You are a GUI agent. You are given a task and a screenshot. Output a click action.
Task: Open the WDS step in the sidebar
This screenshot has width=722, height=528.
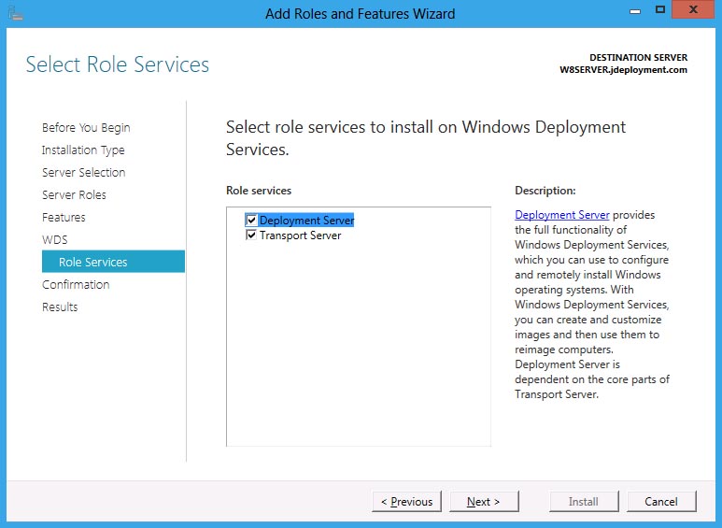click(x=54, y=240)
